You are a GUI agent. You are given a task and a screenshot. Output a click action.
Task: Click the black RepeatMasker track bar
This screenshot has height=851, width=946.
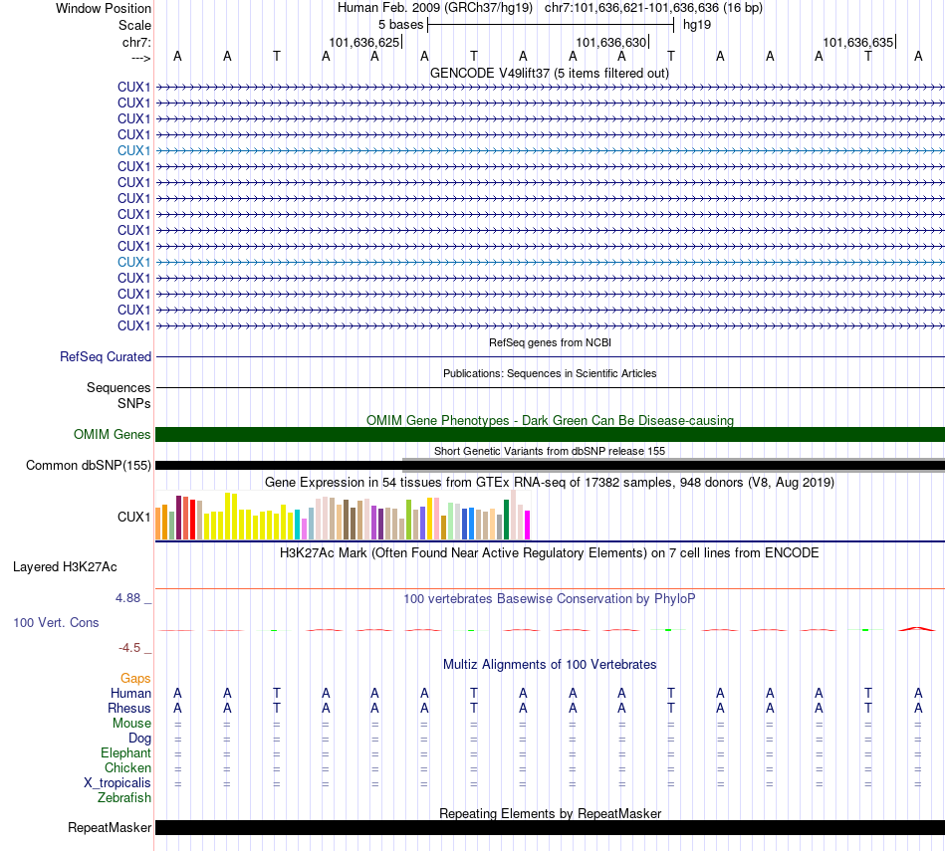(x=550, y=827)
